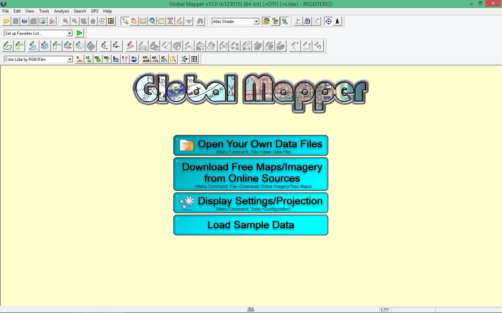Click the HV high vegetation Lidar icon
The width and height of the screenshot is (502, 313).
107,59
